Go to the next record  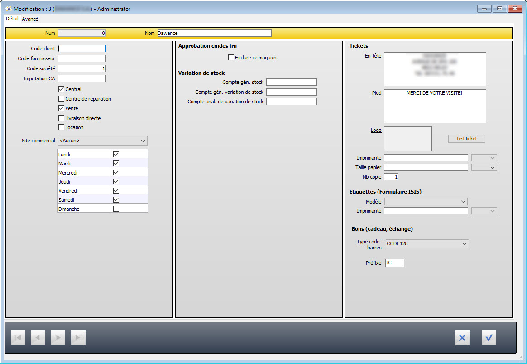tap(58, 338)
